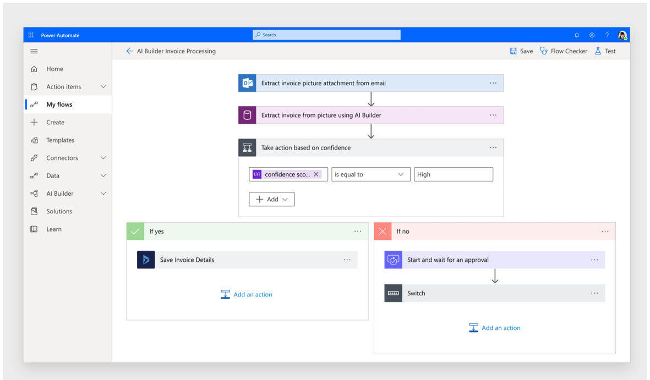Expand the Action items submenu chevron
650x380 pixels.
click(103, 86)
